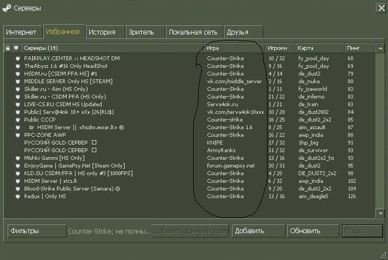Sort by Пинг column header
This screenshot has height=260, width=388.
click(360, 48)
